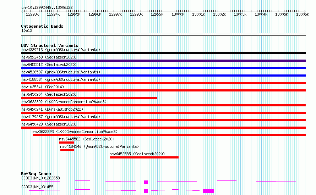
Task: Click the nsv6445582 small red bar
Action: (66, 143)
